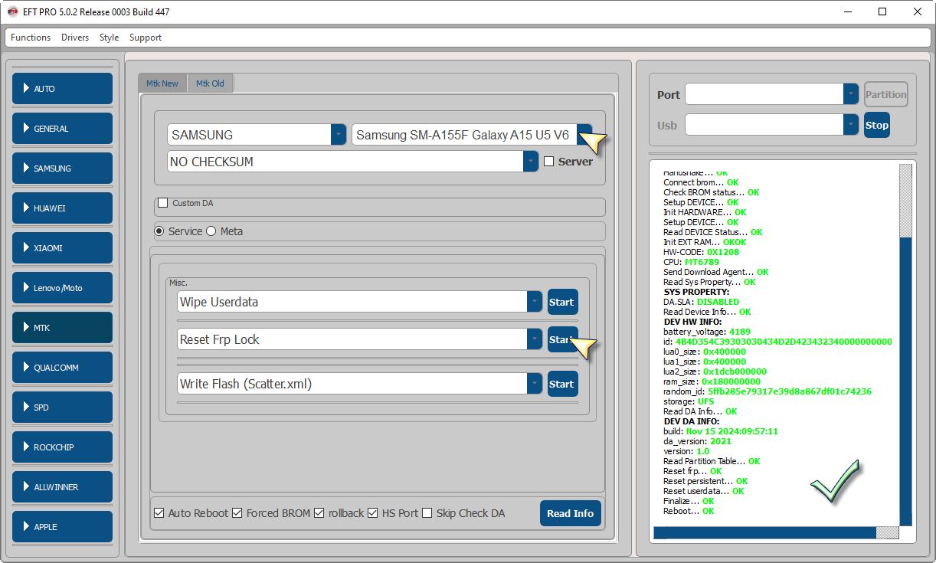Open the Functions menu
936x563 pixels.
31,38
